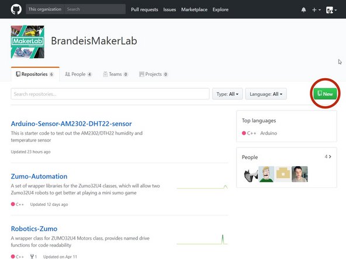Open the plus create-new dropdown

pyautogui.click(x=316, y=10)
